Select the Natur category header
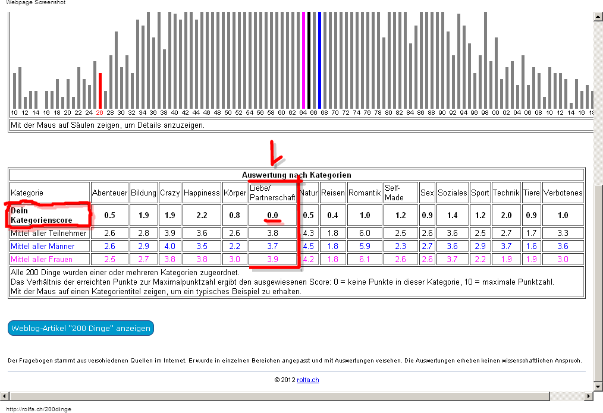 pyautogui.click(x=309, y=193)
